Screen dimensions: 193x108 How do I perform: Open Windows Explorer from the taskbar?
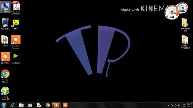tap(21, 105)
